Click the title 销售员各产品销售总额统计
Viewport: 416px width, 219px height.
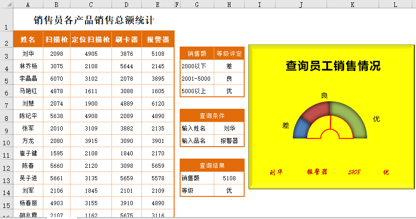point(94,20)
